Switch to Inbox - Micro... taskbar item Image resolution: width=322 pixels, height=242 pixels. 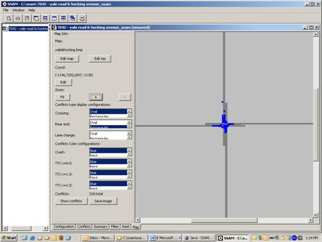click(98, 238)
